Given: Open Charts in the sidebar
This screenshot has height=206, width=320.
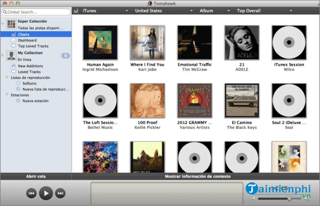Looking at the screenshot, I should (x=24, y=34).
